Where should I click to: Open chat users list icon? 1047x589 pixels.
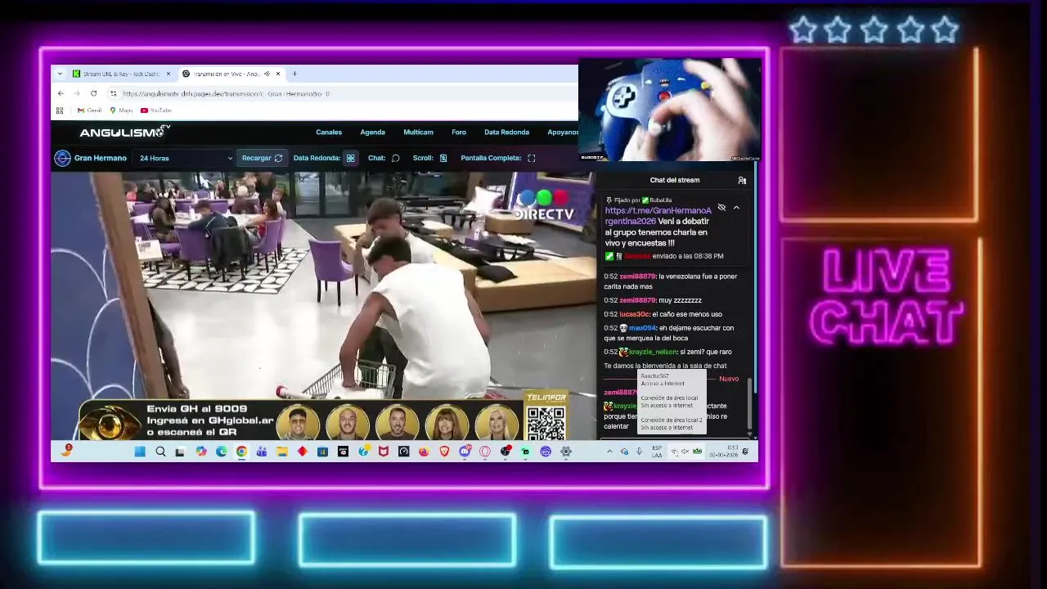[742, 180]
